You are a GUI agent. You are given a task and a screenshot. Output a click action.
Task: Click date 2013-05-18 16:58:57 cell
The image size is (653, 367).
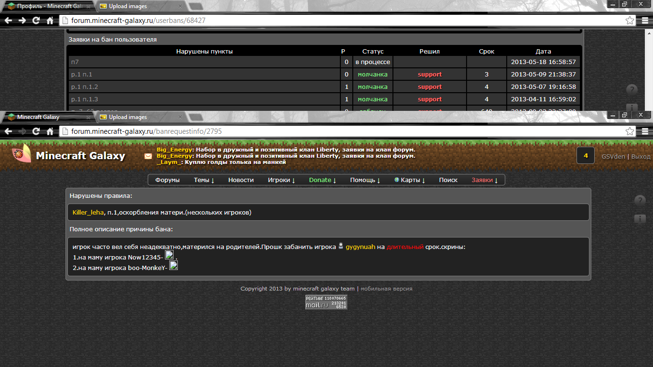pyautogui.click(x=544, y=62)
